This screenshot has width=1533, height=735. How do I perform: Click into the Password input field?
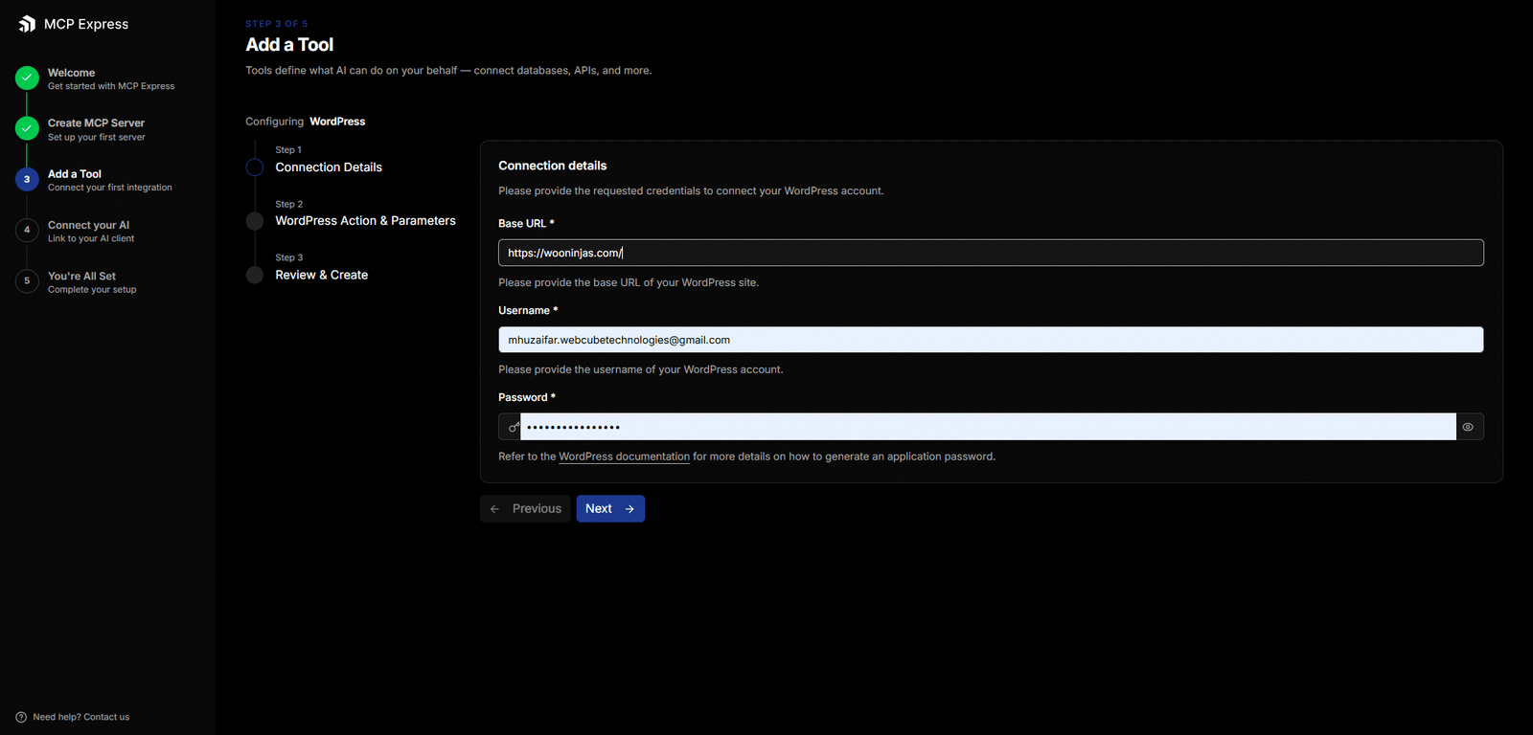click(988, 427)
